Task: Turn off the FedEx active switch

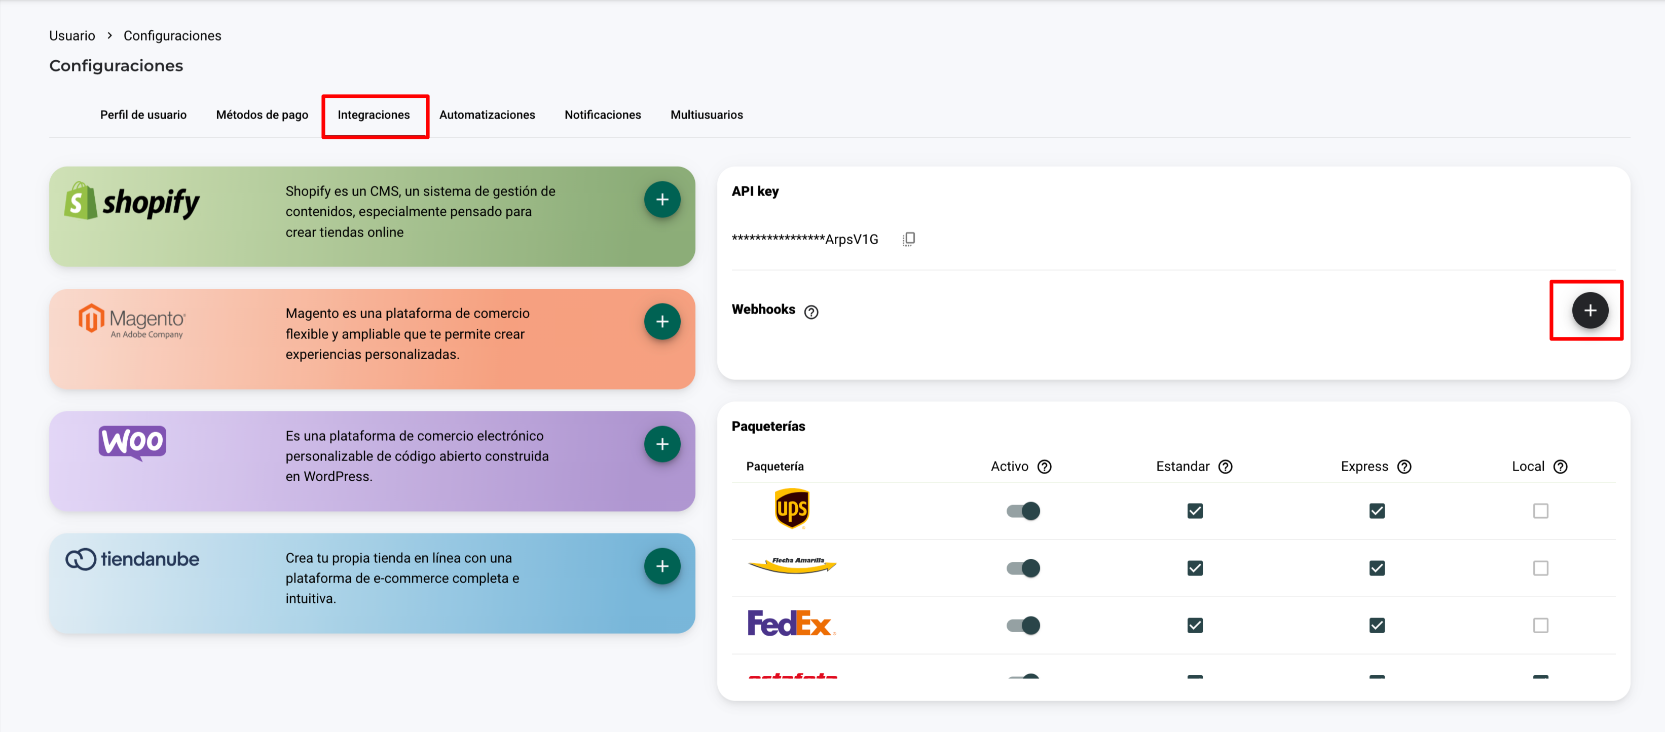Action: (x=1022, y=626)
